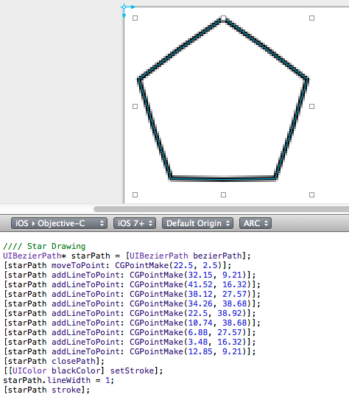Click the 'UIBezierPath* starPath' declaration line
Image resolution: width=349 pixels, height=411 pixels.
[127, 256]
